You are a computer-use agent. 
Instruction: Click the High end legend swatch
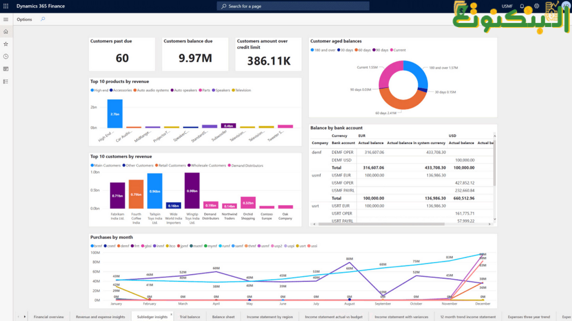(x=92, y=90)
